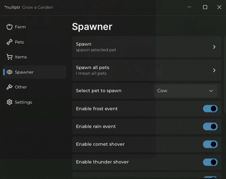Minimize the nullptr window
The height and width of the screenshot is (179, 226).
[190, 7]
